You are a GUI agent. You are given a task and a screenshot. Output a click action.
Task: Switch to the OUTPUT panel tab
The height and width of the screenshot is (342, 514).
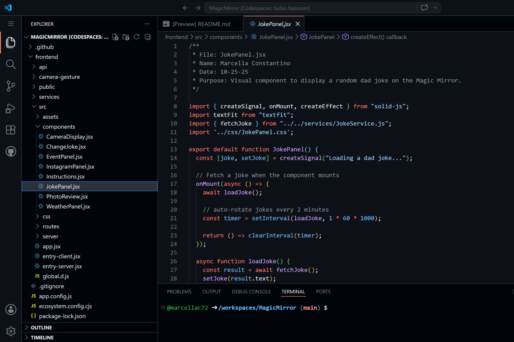tap(212, 292)
